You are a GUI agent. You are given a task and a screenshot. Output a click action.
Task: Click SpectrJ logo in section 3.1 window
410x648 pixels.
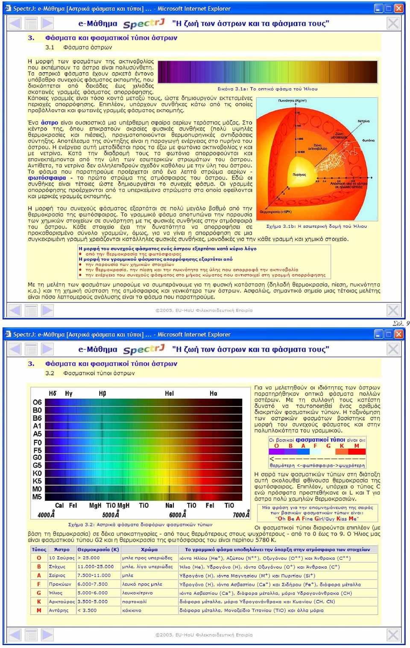(x=144, y=23)
